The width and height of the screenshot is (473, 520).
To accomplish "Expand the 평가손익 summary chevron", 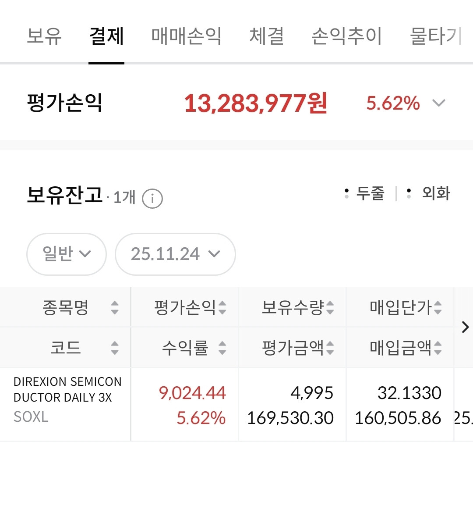I will point(438,103).
